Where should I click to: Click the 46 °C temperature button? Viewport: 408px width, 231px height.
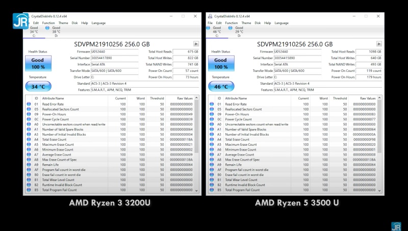pyautogui.click(x=221, y=87)
